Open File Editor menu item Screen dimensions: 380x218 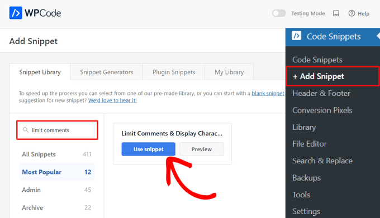310,144
